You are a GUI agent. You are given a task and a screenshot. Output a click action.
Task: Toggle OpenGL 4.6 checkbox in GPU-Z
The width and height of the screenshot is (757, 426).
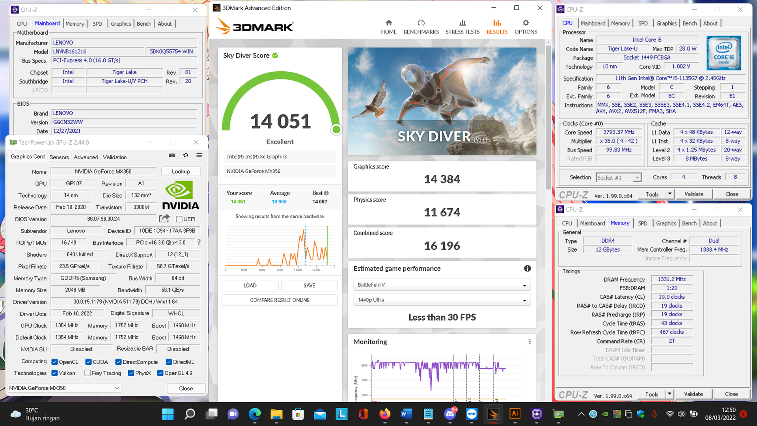pyautogui.click(x=160, y=373)
